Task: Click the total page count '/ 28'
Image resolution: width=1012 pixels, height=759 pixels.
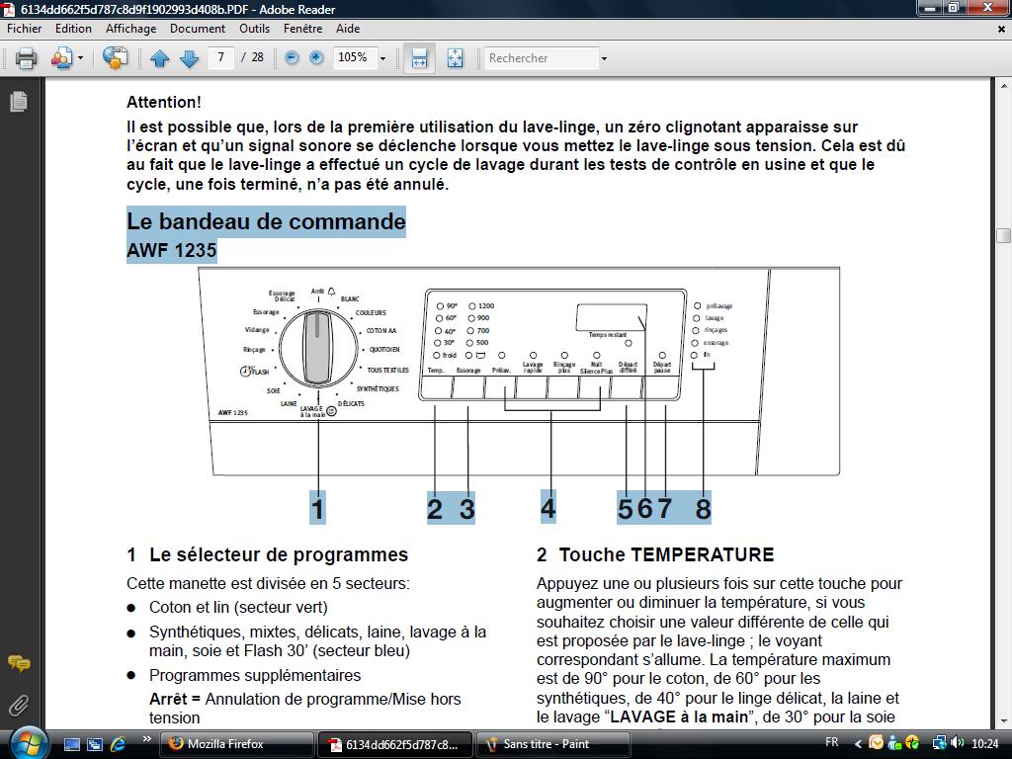Action: (x=252, y=57)
